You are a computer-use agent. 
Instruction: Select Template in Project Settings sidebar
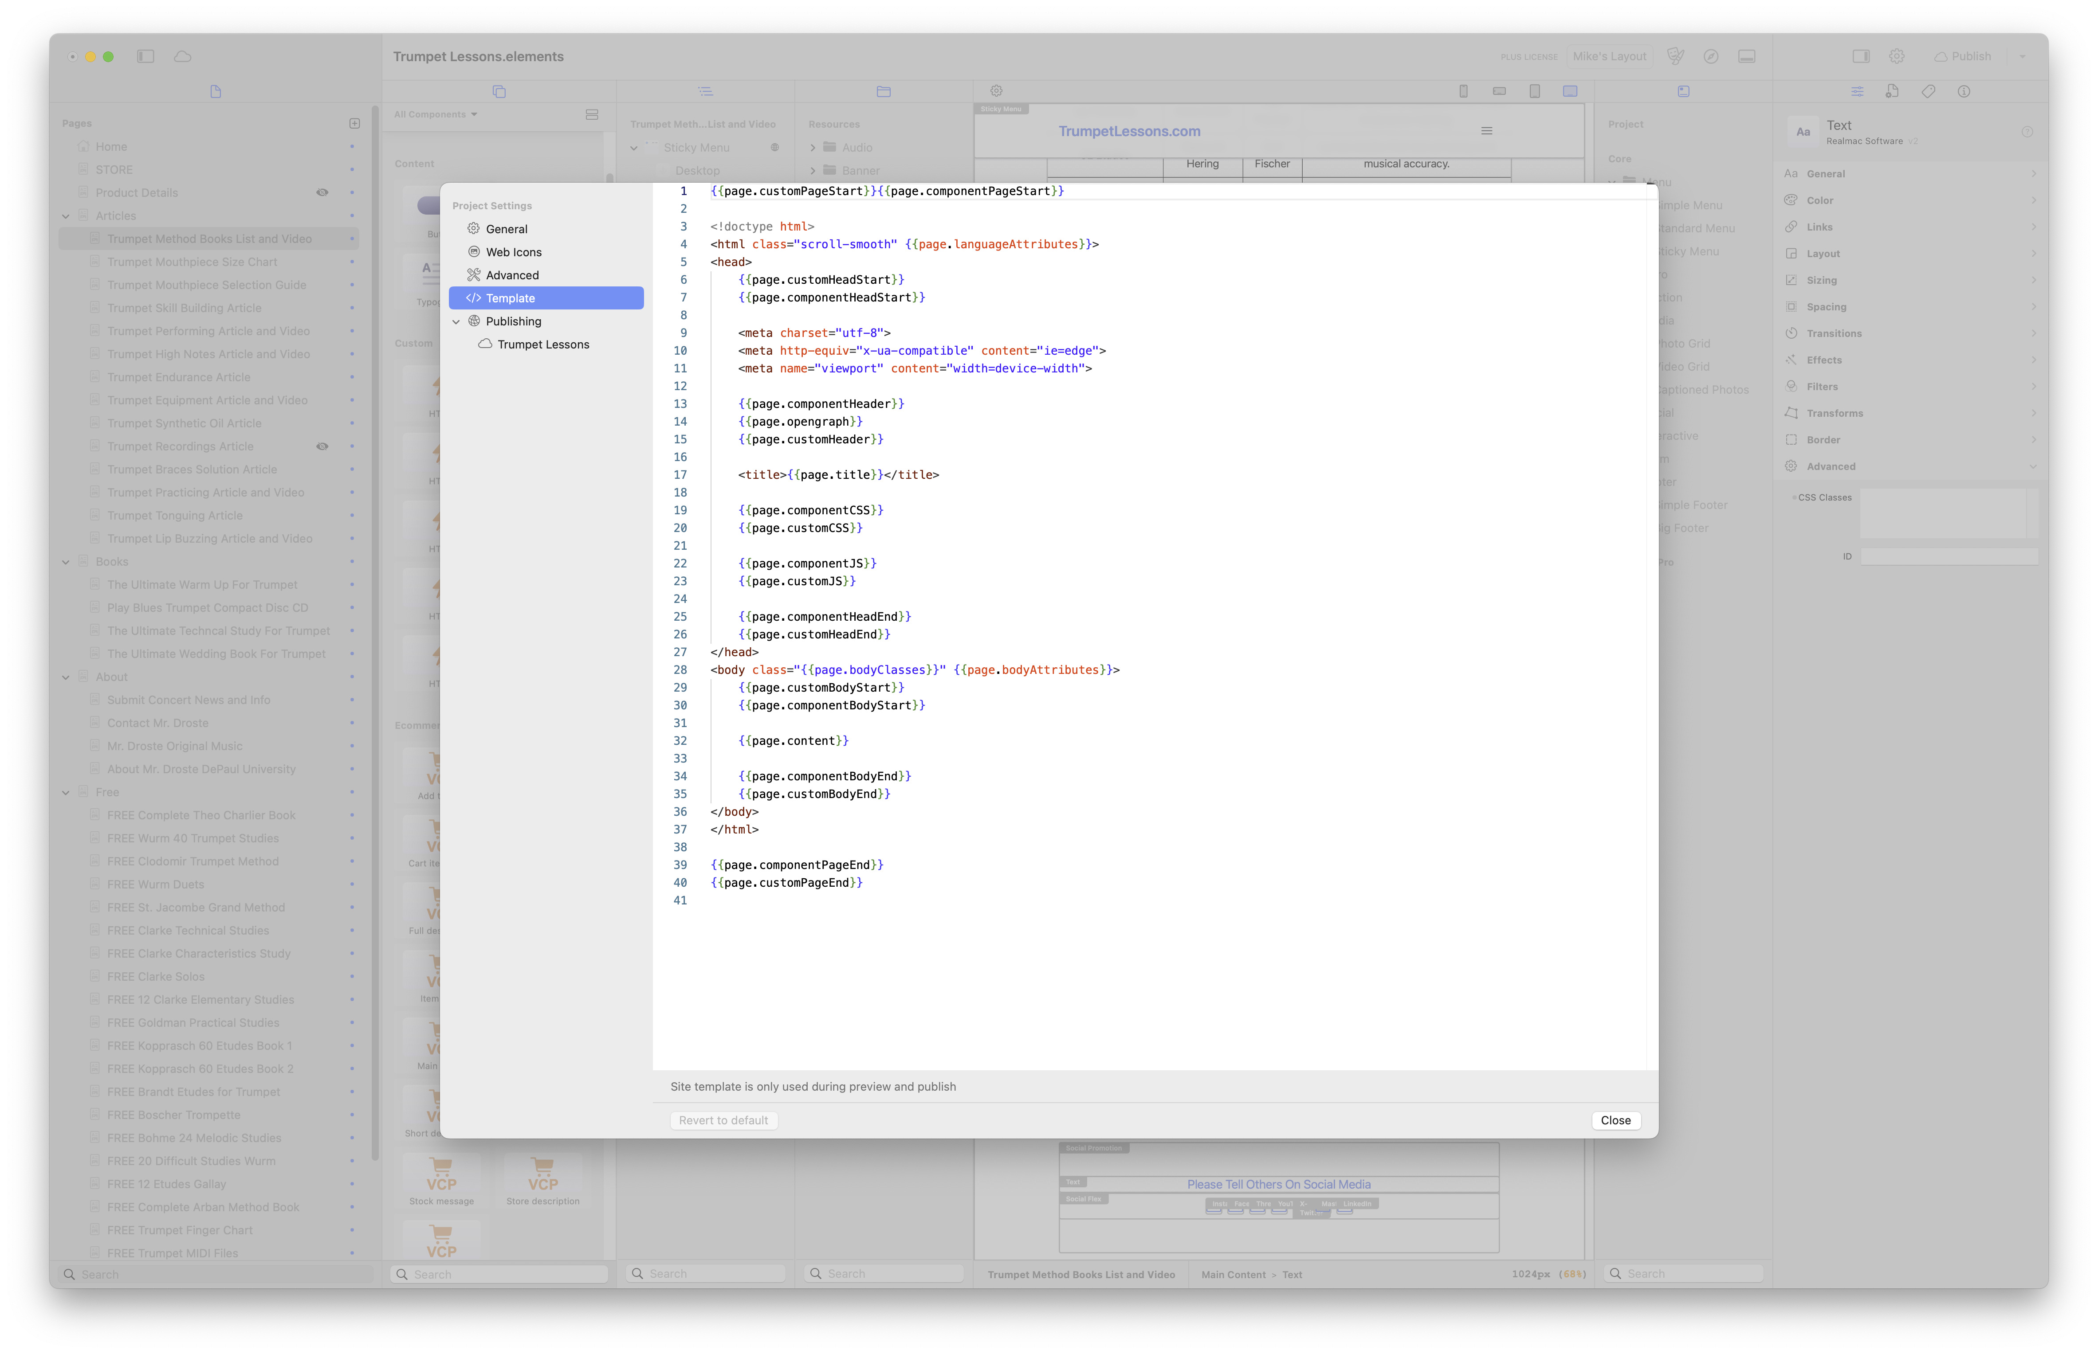tap(546, 298)
